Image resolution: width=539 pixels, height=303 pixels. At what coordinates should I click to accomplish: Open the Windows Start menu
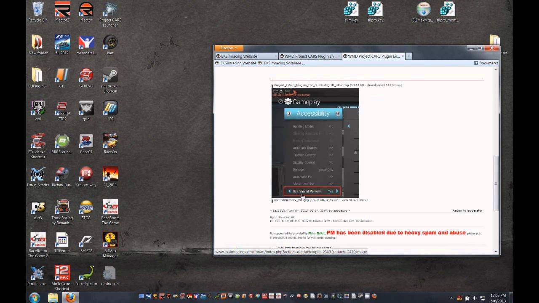35,297
